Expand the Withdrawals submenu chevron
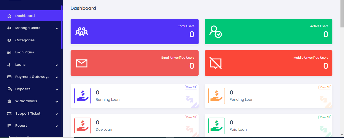The height and width of the screenshot is (138, 344). [57, 101]
